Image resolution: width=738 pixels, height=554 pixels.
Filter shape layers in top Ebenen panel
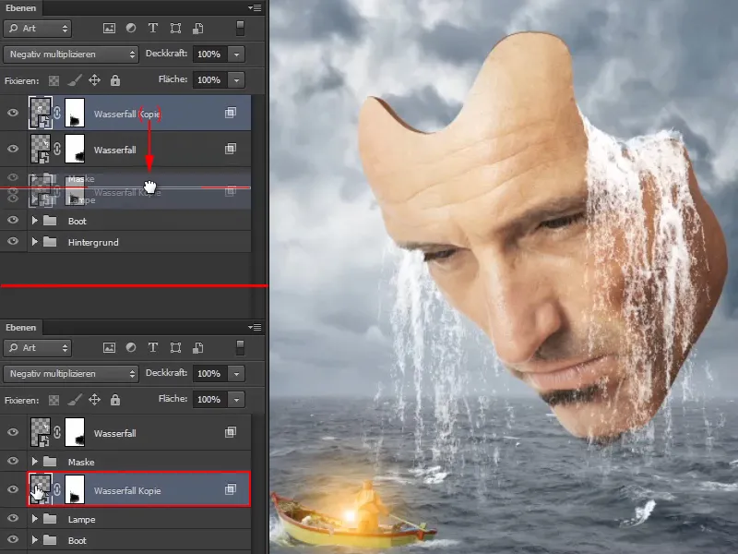[175, 29]
